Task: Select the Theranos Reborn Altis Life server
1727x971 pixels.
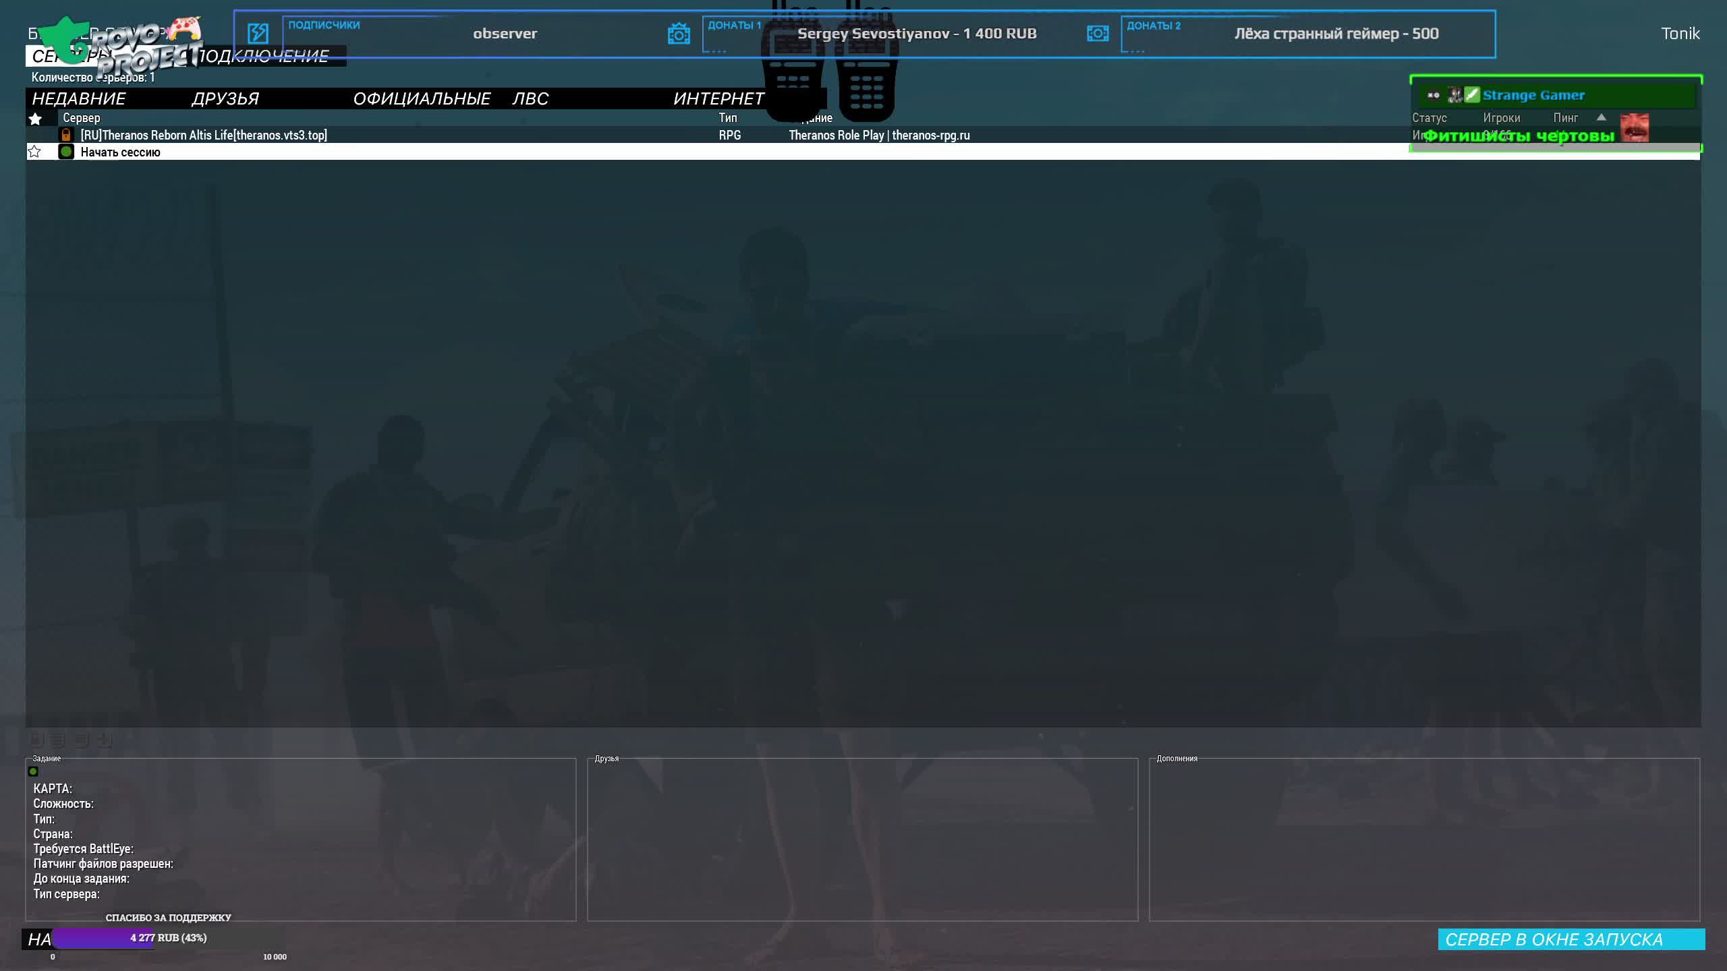Action: coord(204,135)
